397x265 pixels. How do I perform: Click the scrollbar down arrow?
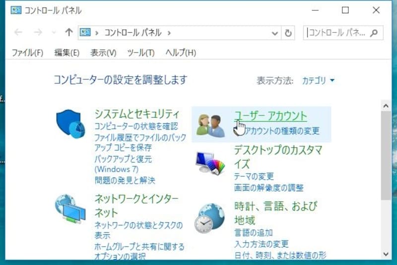[x=386, y=254]
